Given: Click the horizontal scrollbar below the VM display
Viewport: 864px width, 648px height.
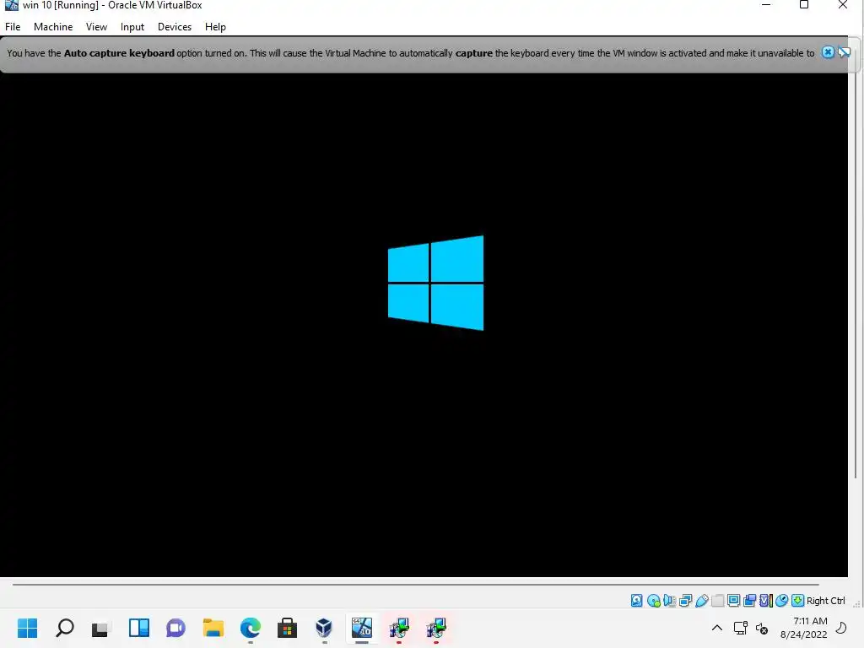Looking at the screenshot, I should 415,585.
